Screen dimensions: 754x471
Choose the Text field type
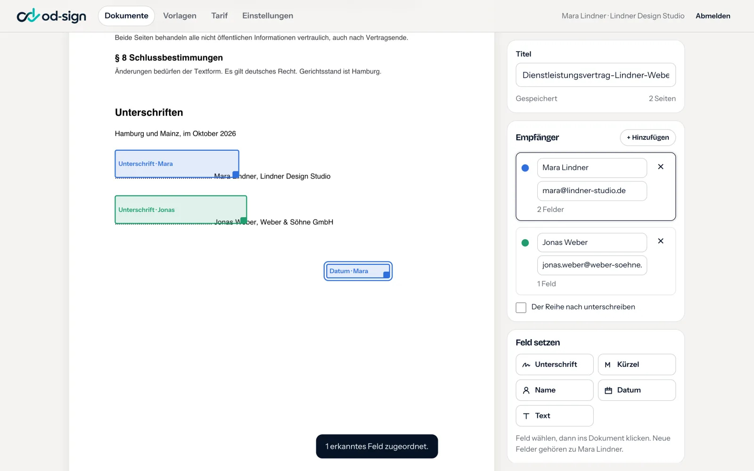(555, 416)
